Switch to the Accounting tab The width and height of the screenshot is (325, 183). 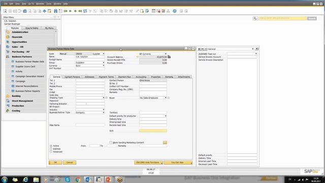click(x=141, y=77)
